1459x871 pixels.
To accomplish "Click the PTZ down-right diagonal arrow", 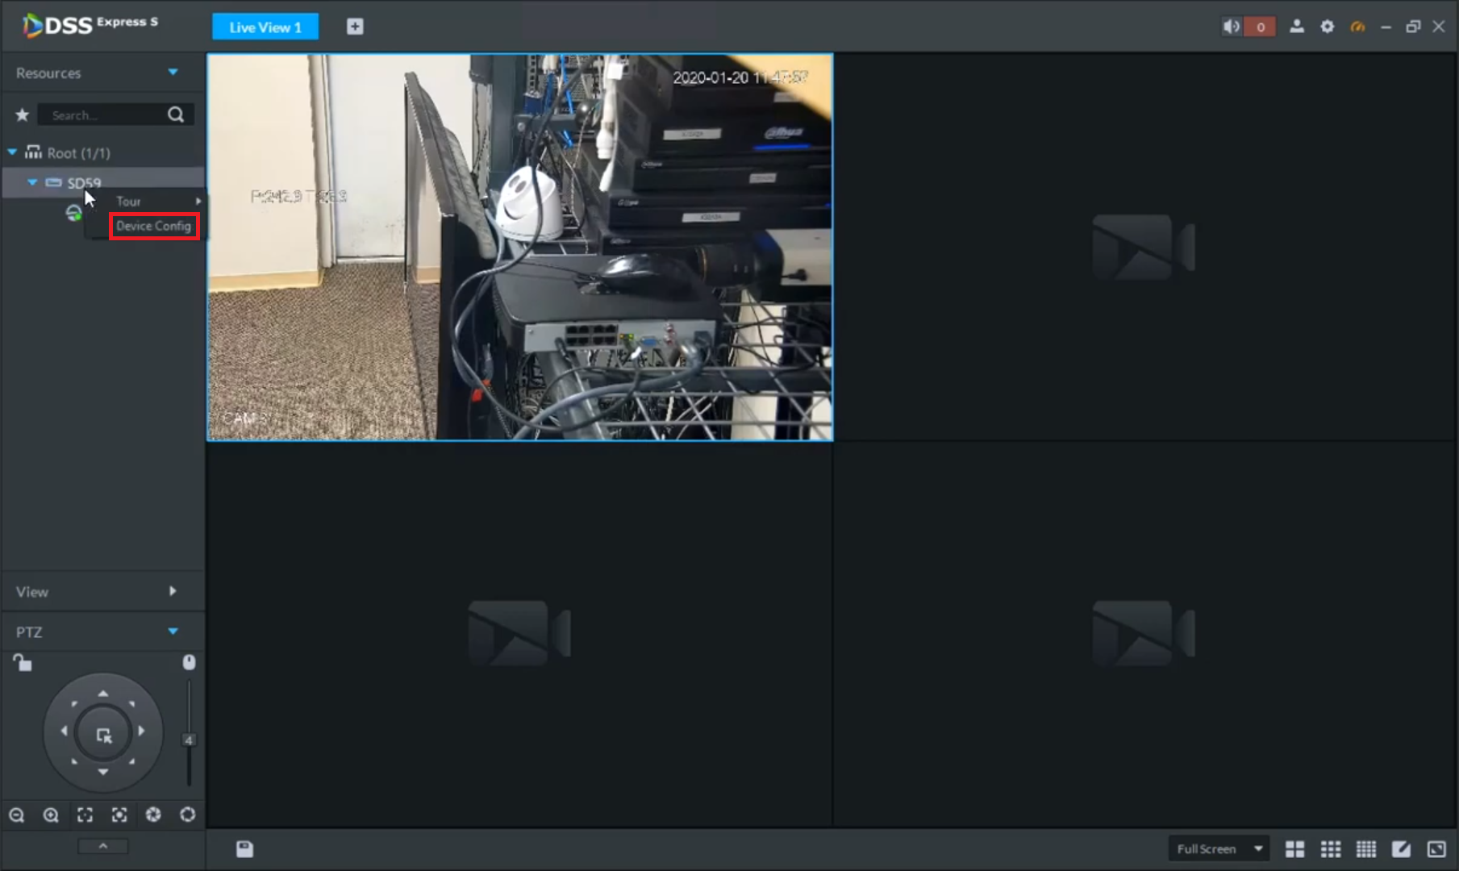I will click(131, 761).
